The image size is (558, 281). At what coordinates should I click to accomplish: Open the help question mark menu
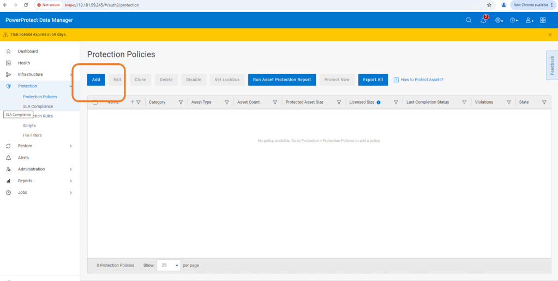coord(513,20)
